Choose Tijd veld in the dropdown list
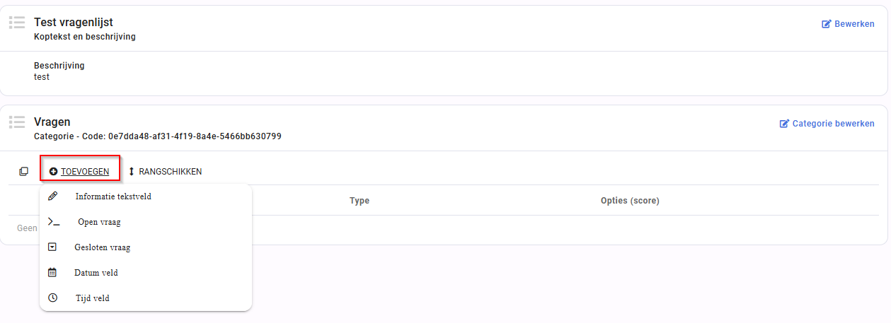This screenshot has height=323, width=891. (146, 298)
